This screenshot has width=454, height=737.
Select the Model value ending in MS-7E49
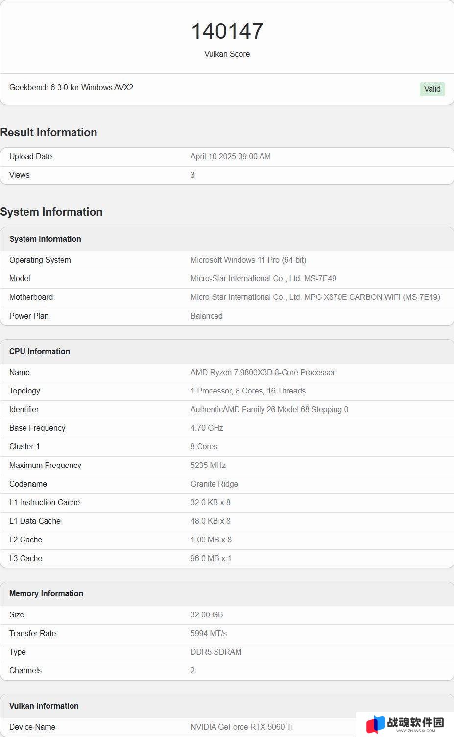[263, 278]
